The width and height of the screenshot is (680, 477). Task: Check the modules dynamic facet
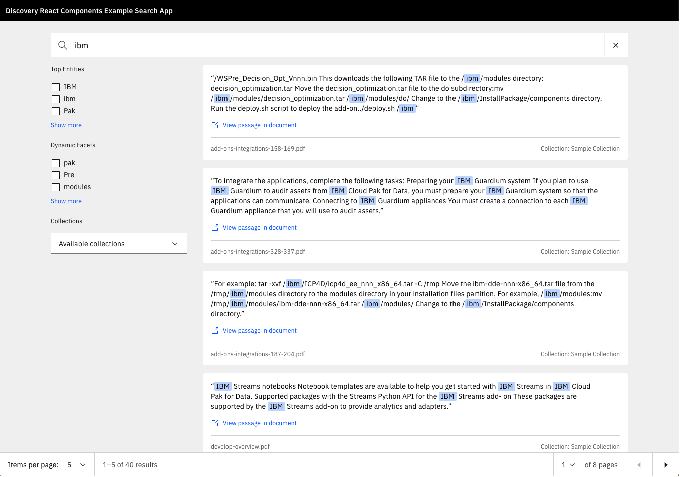[x=56, y=187]
